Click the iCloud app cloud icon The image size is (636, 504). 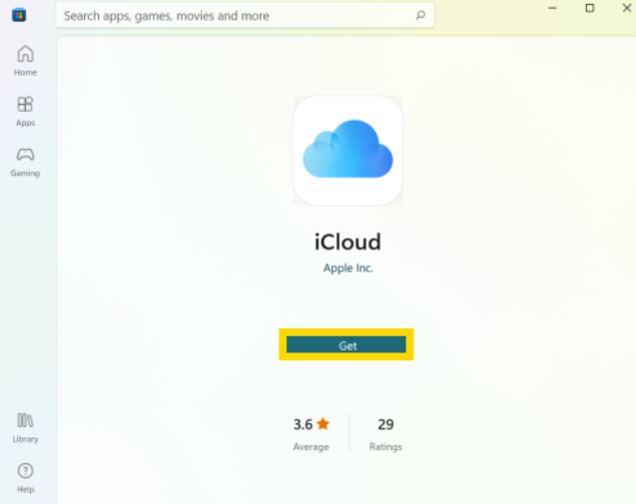(x=348, y=151)
